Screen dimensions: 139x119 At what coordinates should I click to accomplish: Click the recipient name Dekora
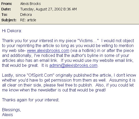[26, 15]
